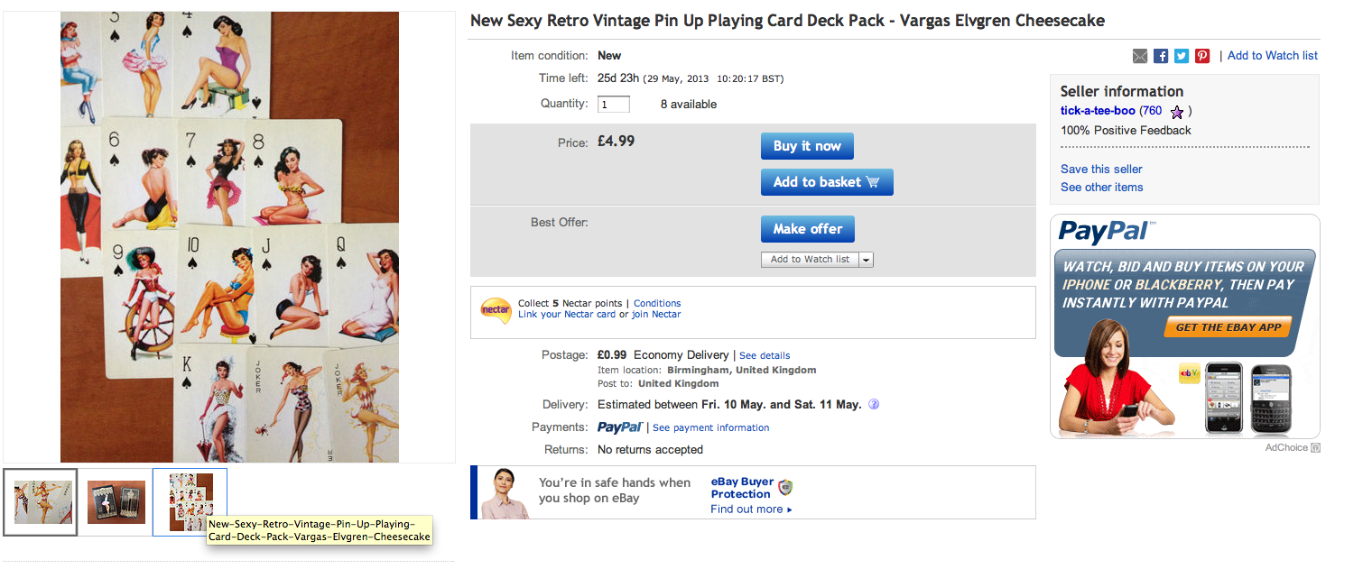The image size is (1363, 569).
Task: Click the AdChoice icon under the advert
Action: point(1315,448)
